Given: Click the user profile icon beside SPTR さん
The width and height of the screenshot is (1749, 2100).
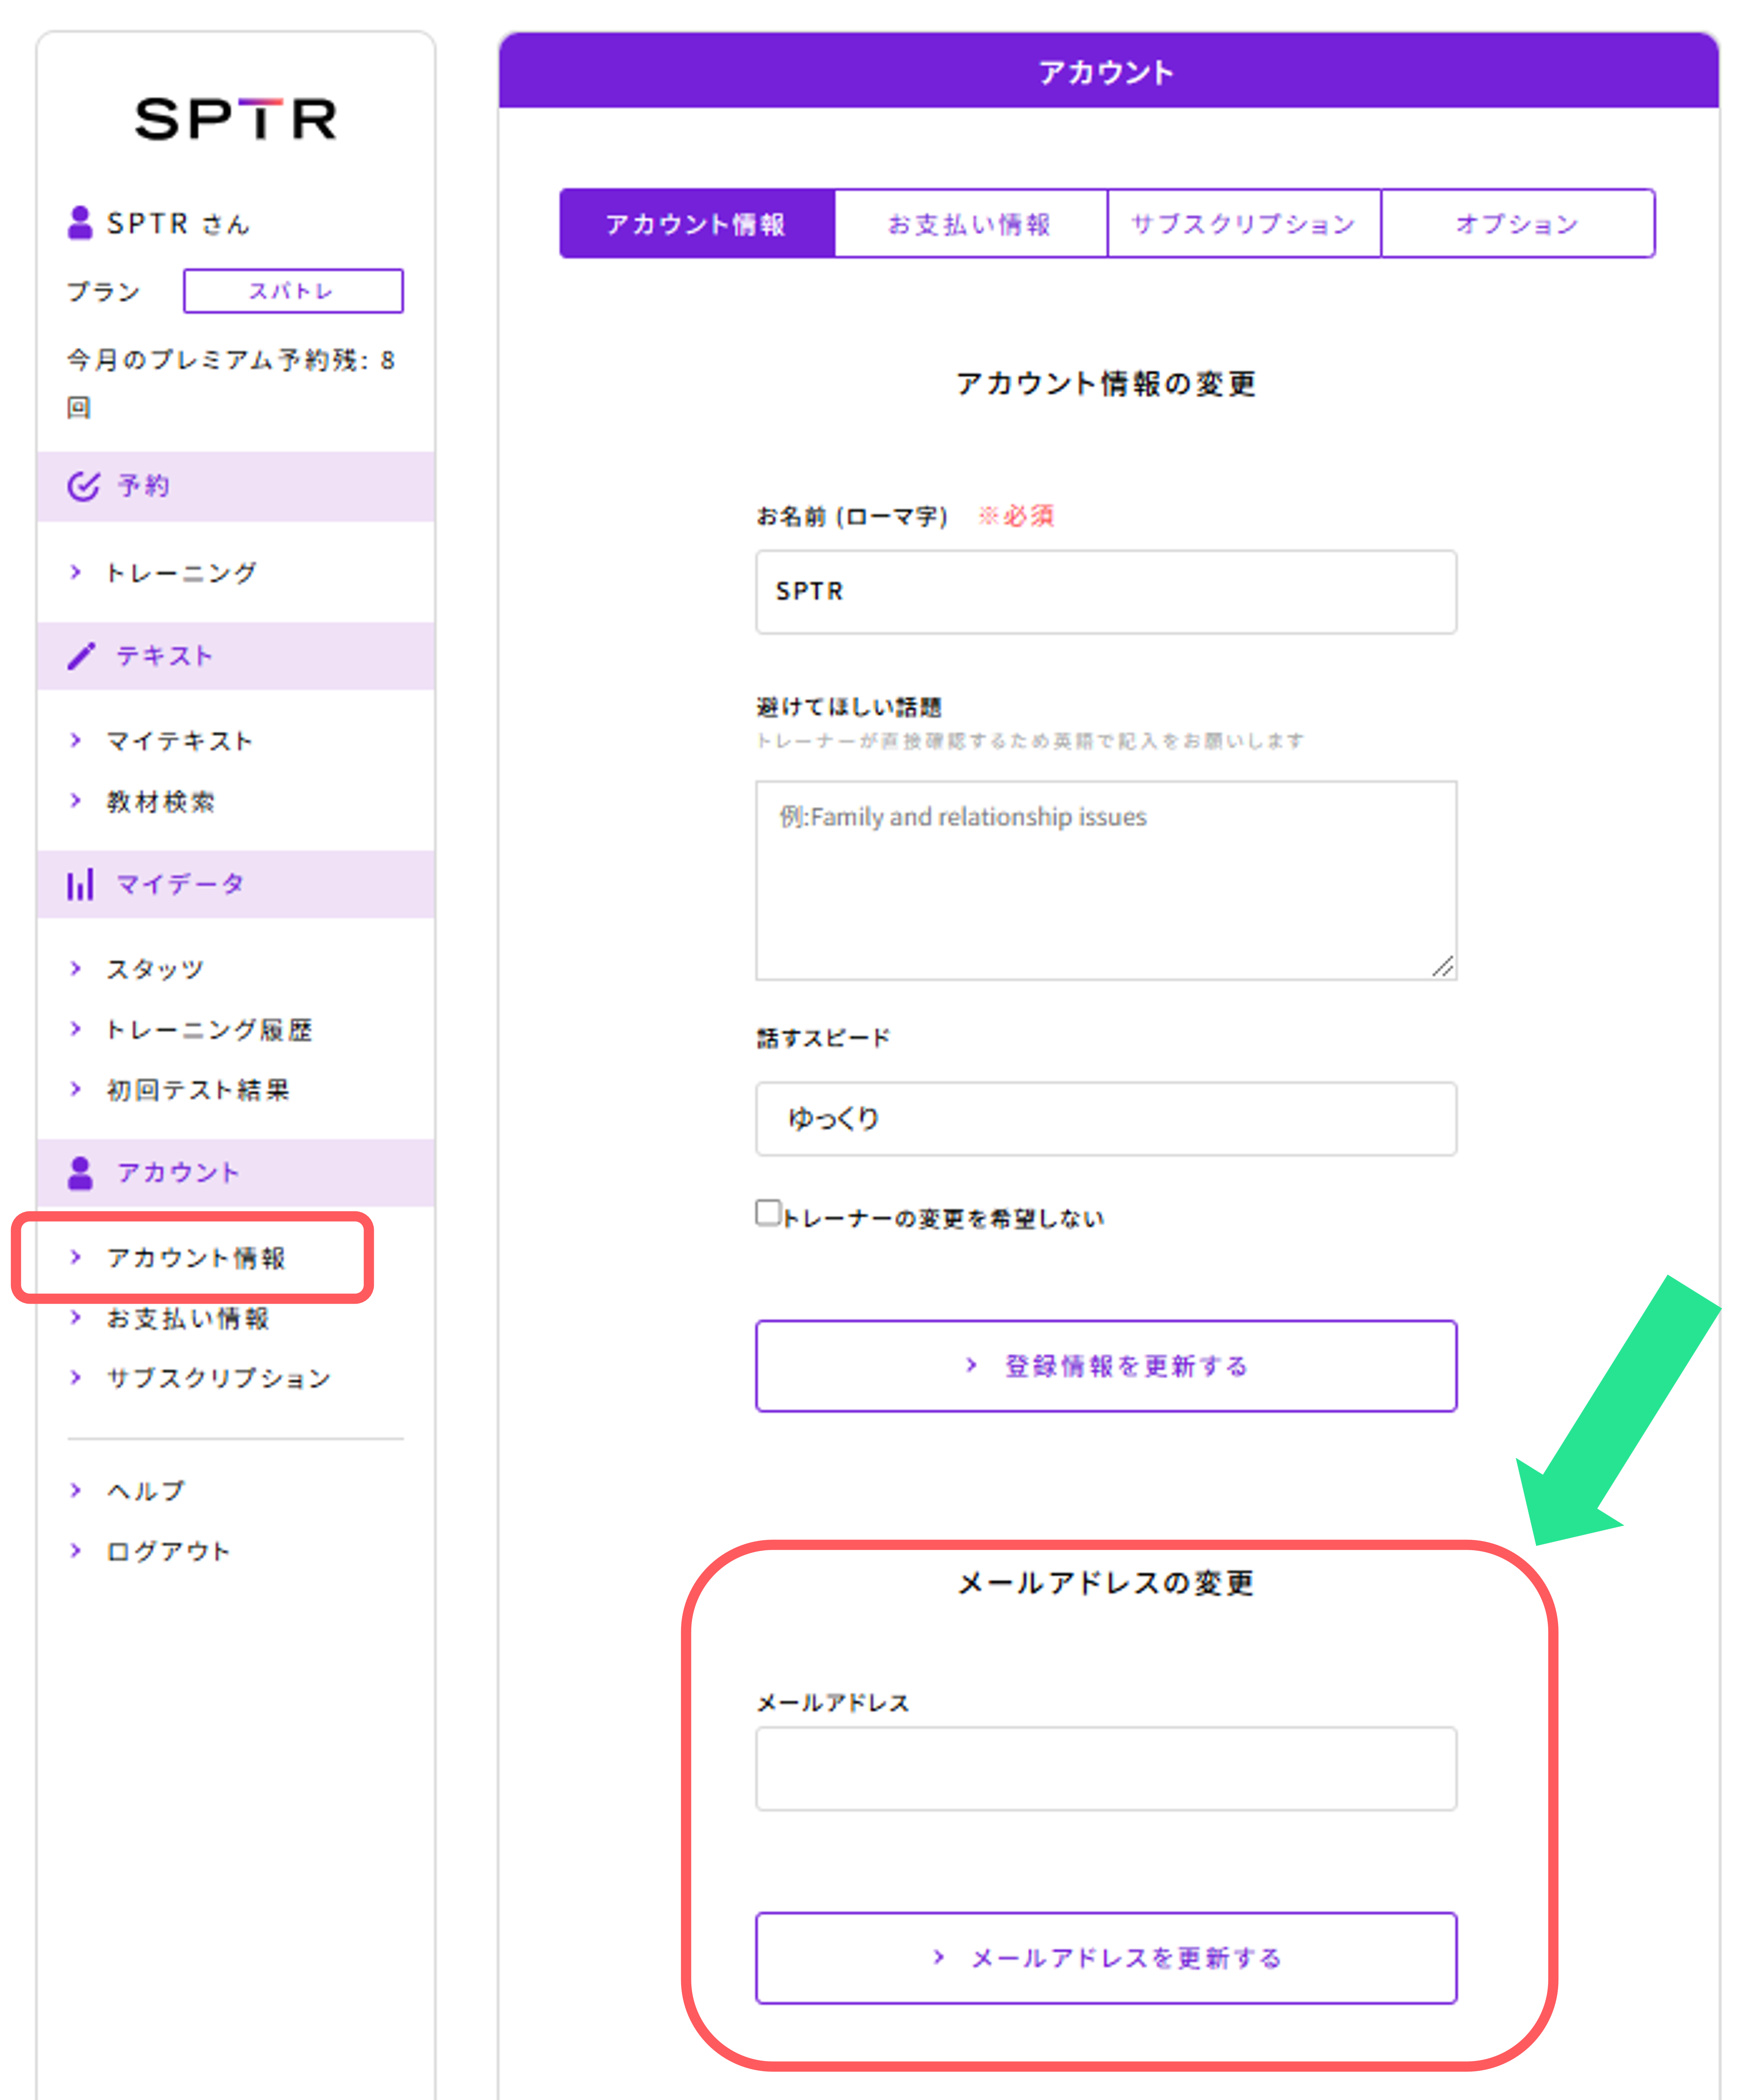Looking at the screenshot, I should 80,222.
